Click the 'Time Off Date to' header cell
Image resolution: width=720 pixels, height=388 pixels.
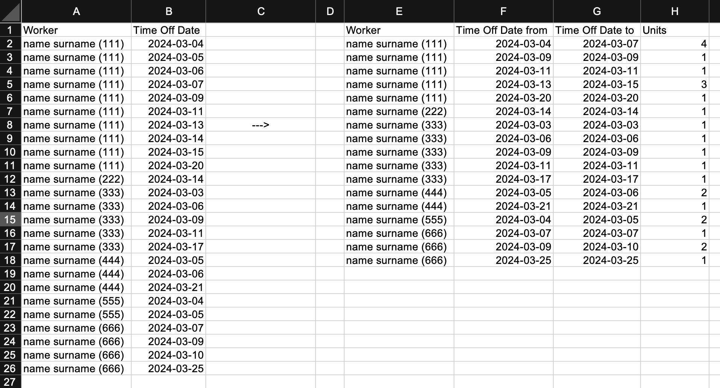point(597,30)
